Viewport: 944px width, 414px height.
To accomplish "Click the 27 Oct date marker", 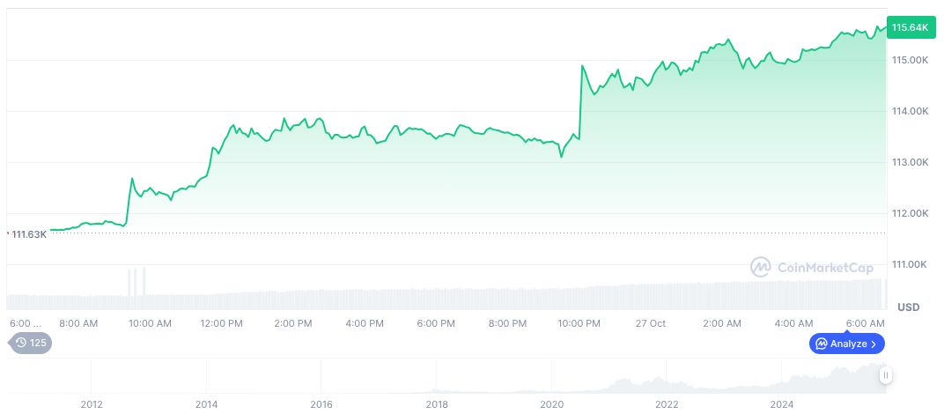I will [651, 323].
